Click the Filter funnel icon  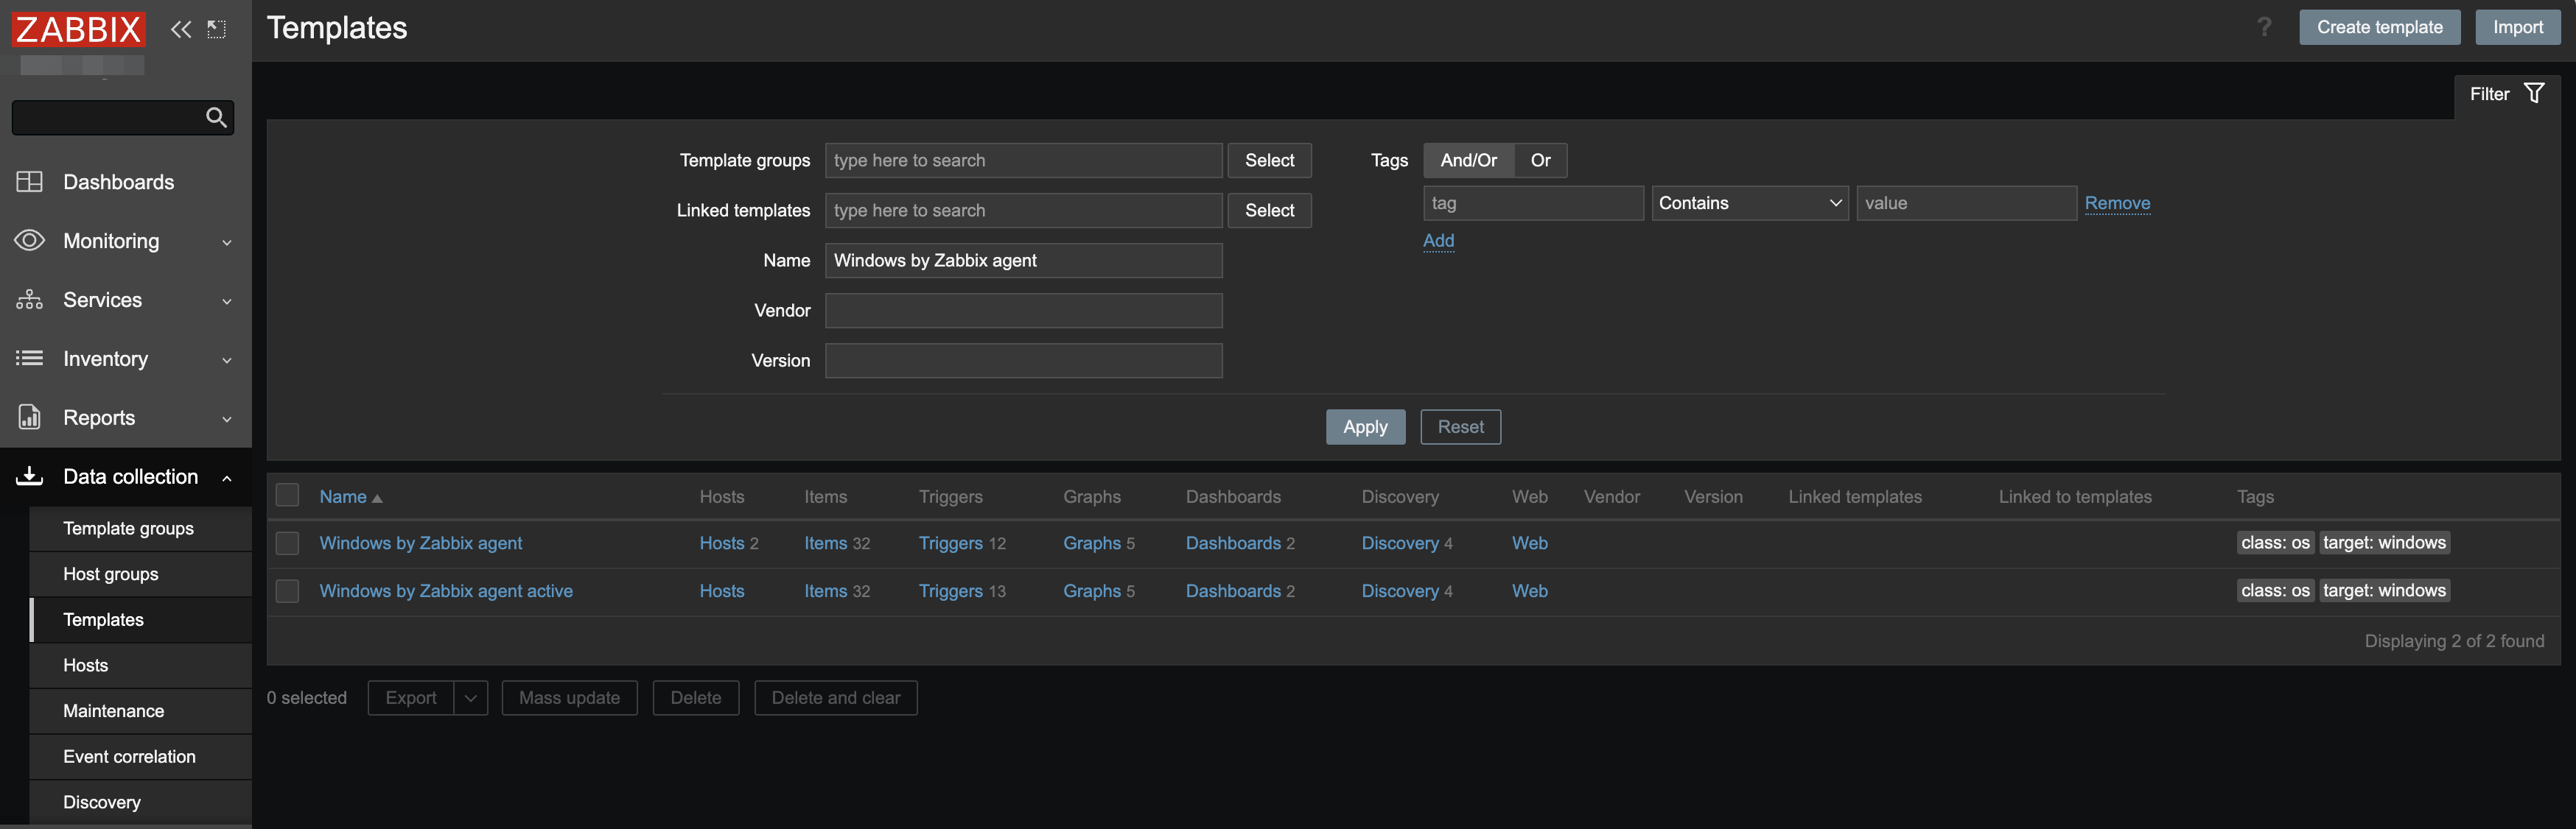2534,94
